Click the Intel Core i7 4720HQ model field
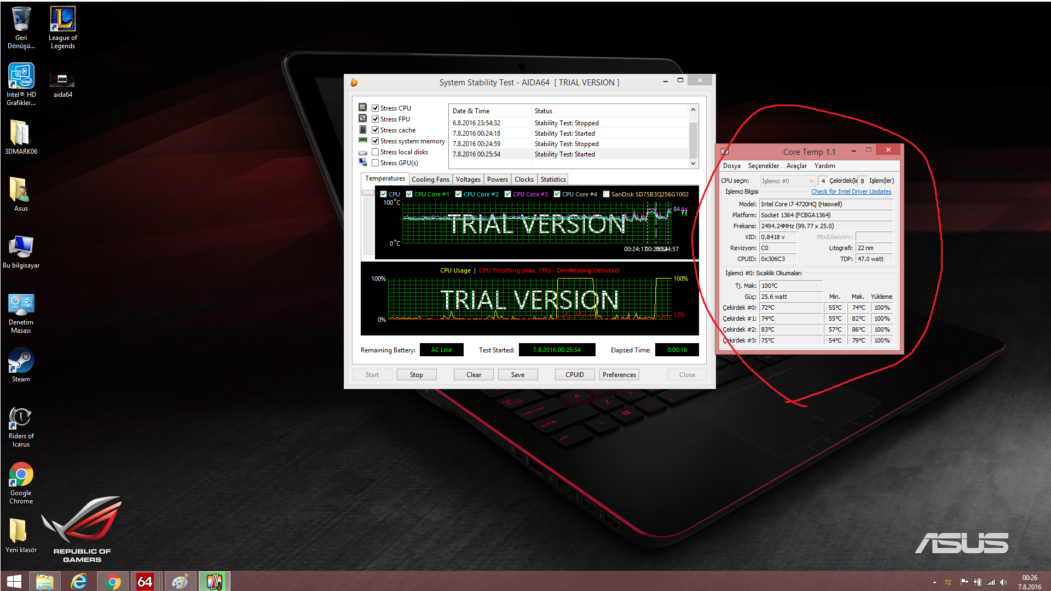Screen dimensions: 1051x591 [x=827, y=204]
